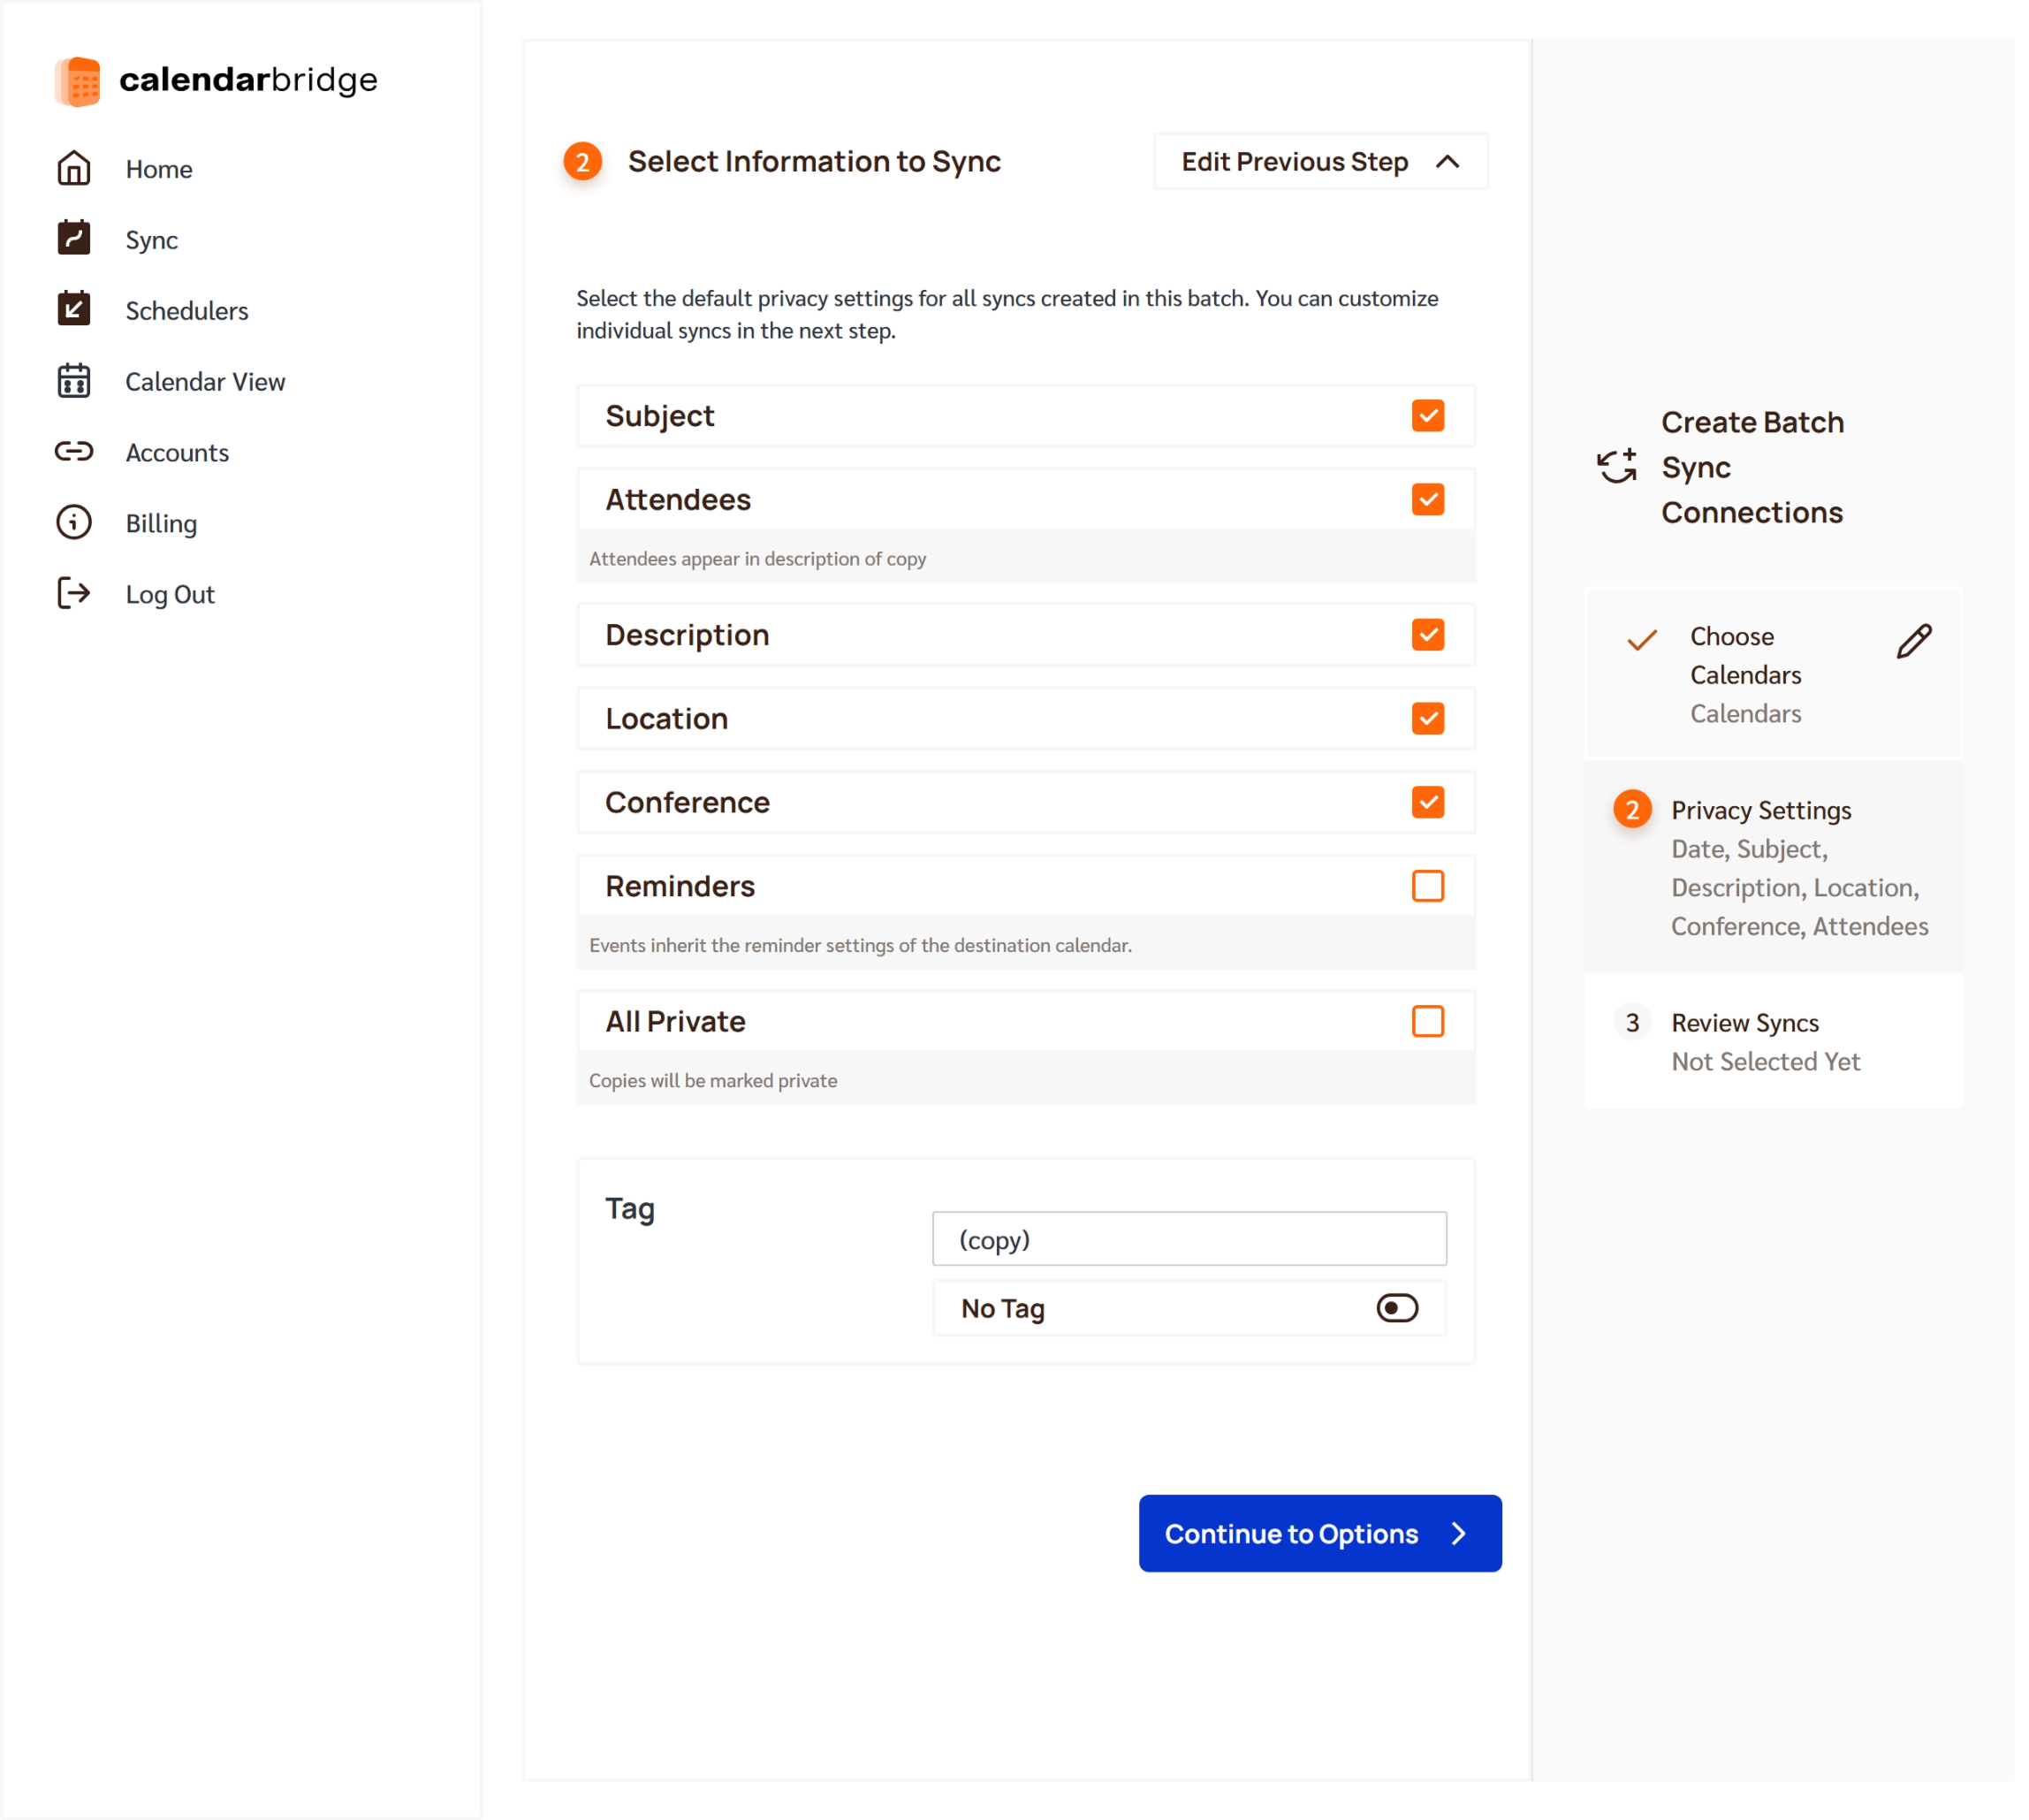Select the Review Syncs step

tap(1773, 1042)
